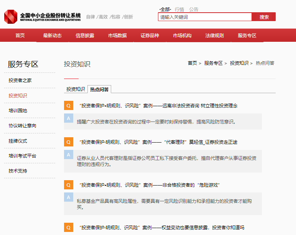The height and width of the screenshot is (235, 296).
Task: Select the 行情 search scope option
Action: tap(179, 9)
